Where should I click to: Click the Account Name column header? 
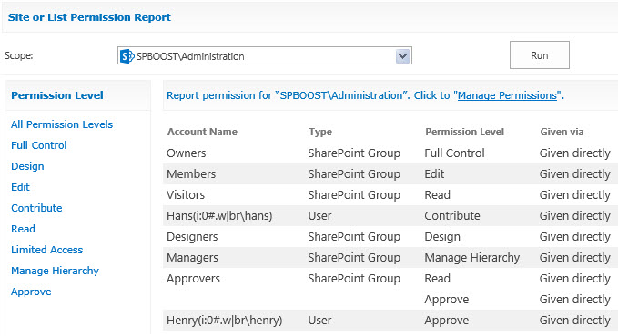(202, 132)
